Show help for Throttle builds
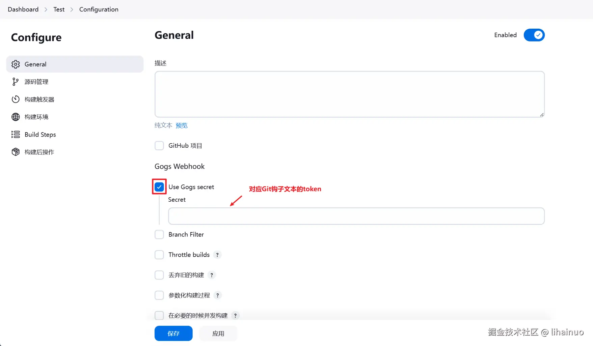593x346 pixels. coord(217,255)
